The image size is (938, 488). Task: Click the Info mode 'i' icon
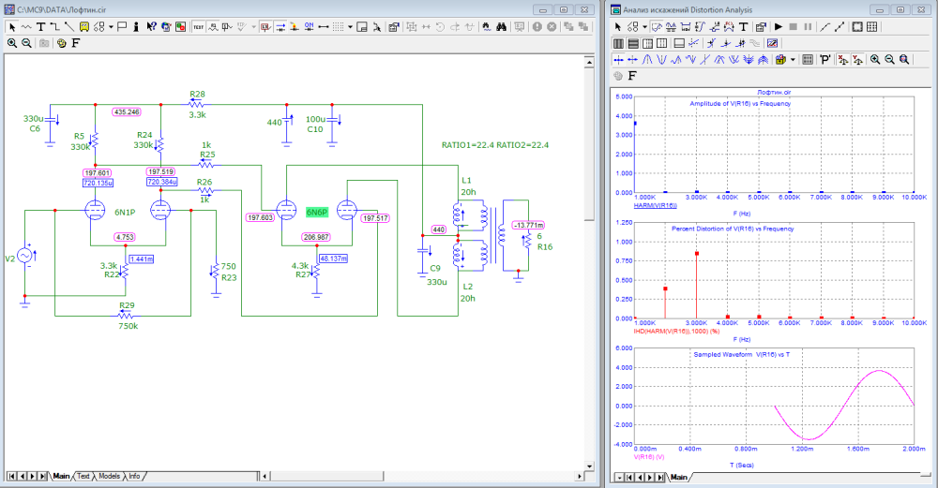coord(137,27)
